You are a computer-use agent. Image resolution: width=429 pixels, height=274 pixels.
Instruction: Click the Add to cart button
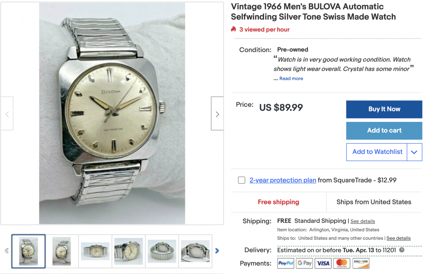pyautogui.click(x=384, y=131)
